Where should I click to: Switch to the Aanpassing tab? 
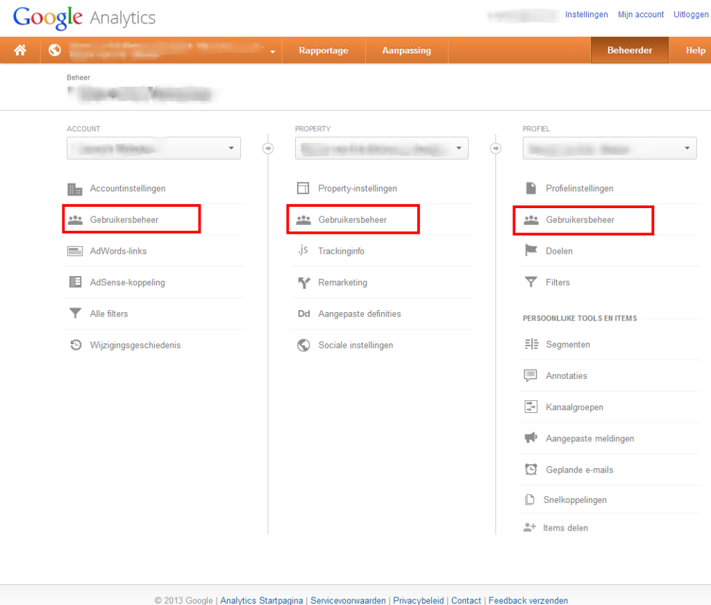(x=406, y=50)
